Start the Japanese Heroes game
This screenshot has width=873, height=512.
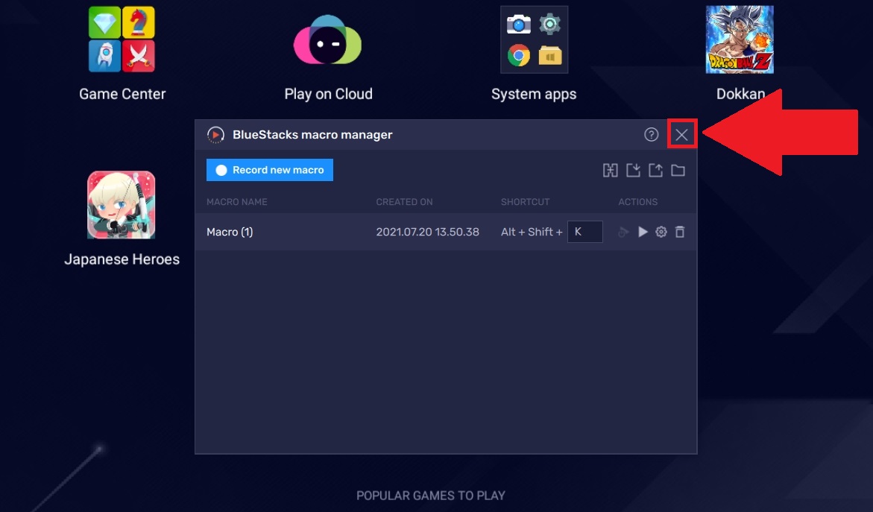tap(122, 205)
